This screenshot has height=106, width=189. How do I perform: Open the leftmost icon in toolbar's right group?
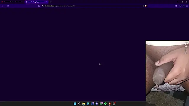click(x=176, y=6)
